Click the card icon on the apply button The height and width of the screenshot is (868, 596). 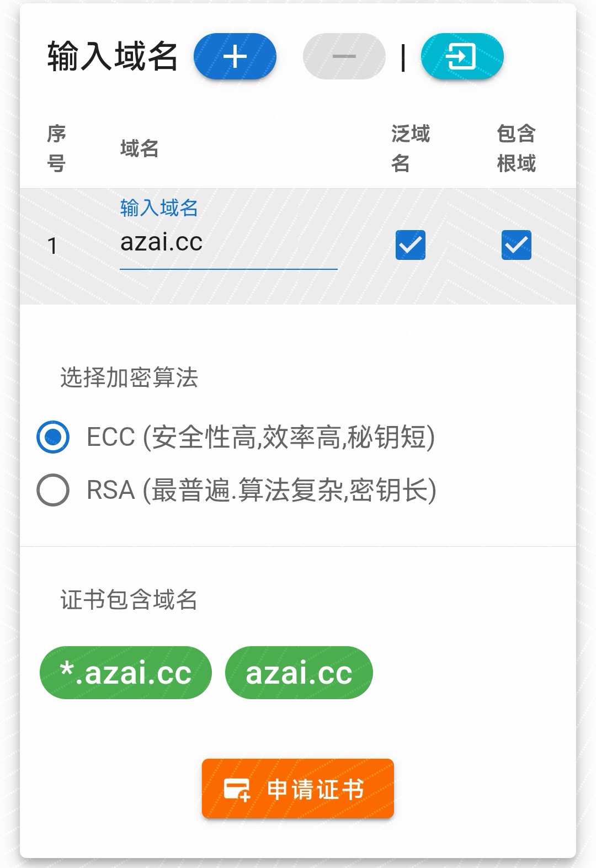coord(237,789)
